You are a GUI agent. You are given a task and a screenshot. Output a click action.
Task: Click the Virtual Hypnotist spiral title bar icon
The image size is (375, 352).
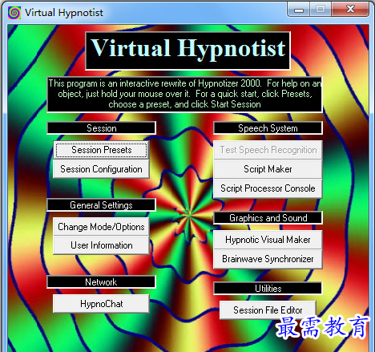(14, 13)
